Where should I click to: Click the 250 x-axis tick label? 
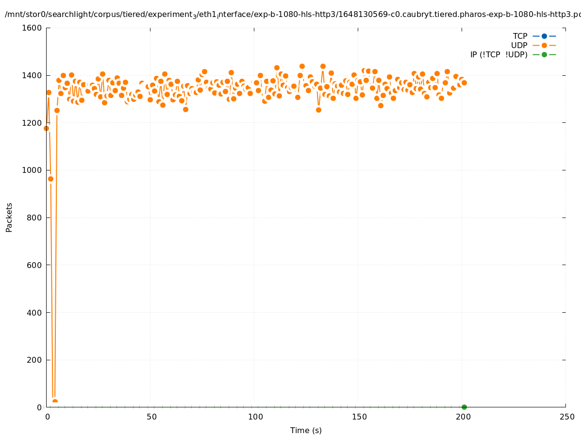(566, 417)
